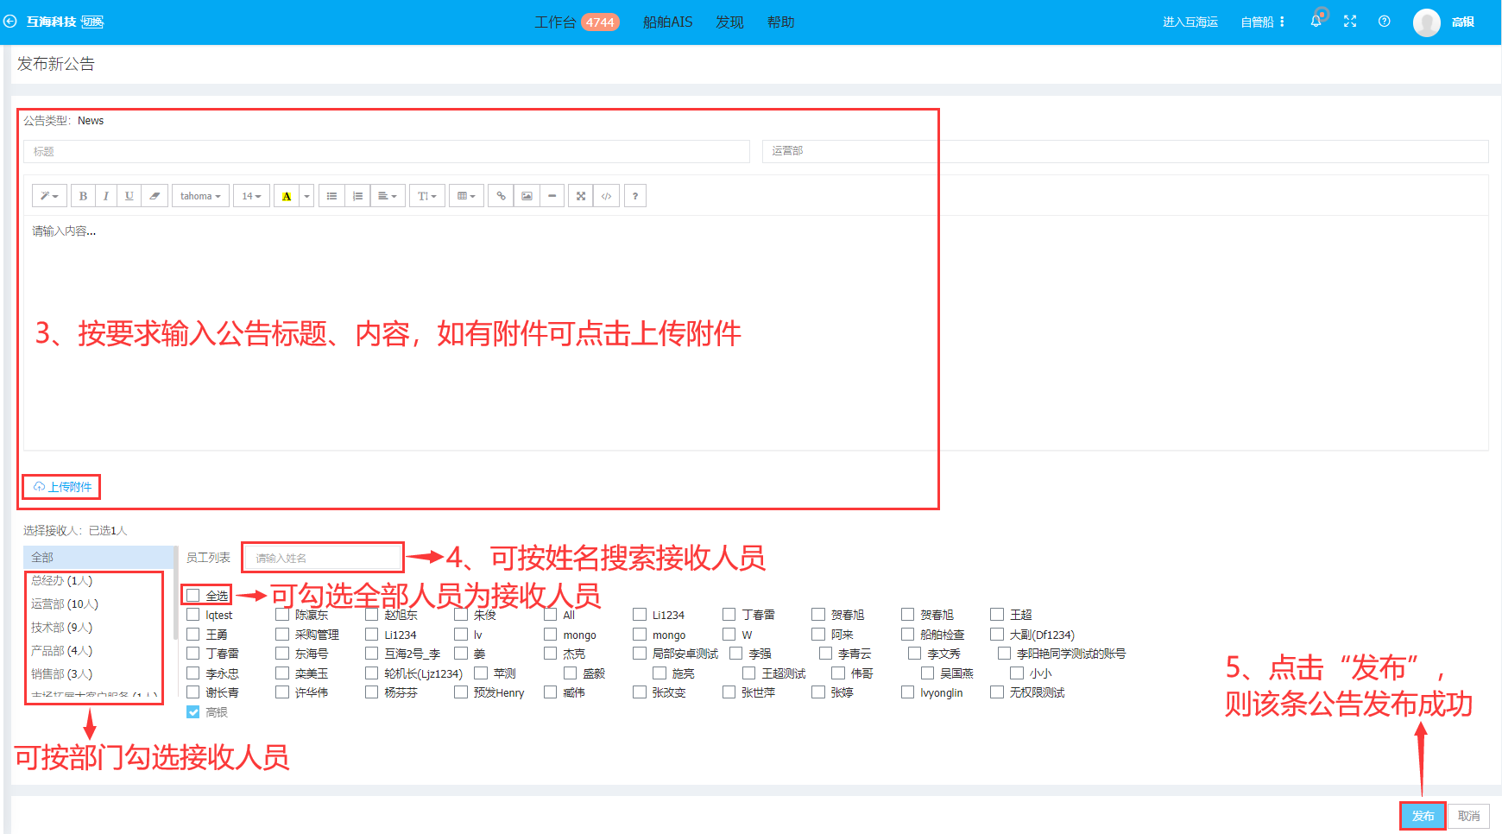Image resolution: width=1502 pixels, height=834 pixels.
Task: Click 进入互海运 in header
Action: coord(1190,22)
